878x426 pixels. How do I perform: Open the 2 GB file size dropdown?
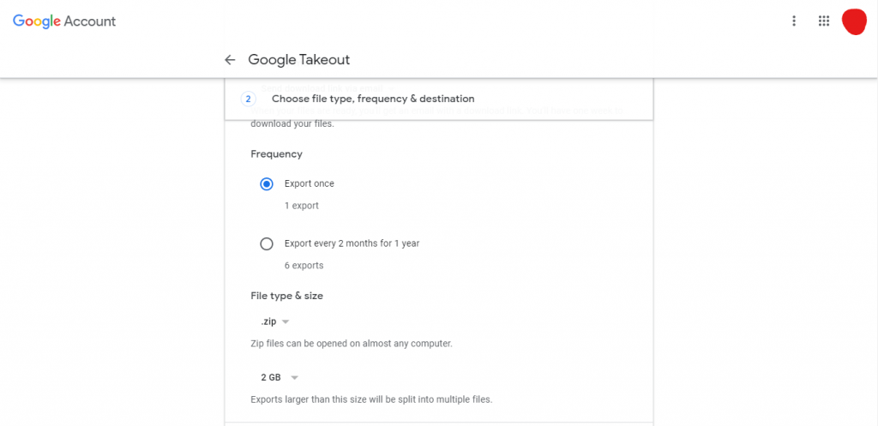(280, 378)
